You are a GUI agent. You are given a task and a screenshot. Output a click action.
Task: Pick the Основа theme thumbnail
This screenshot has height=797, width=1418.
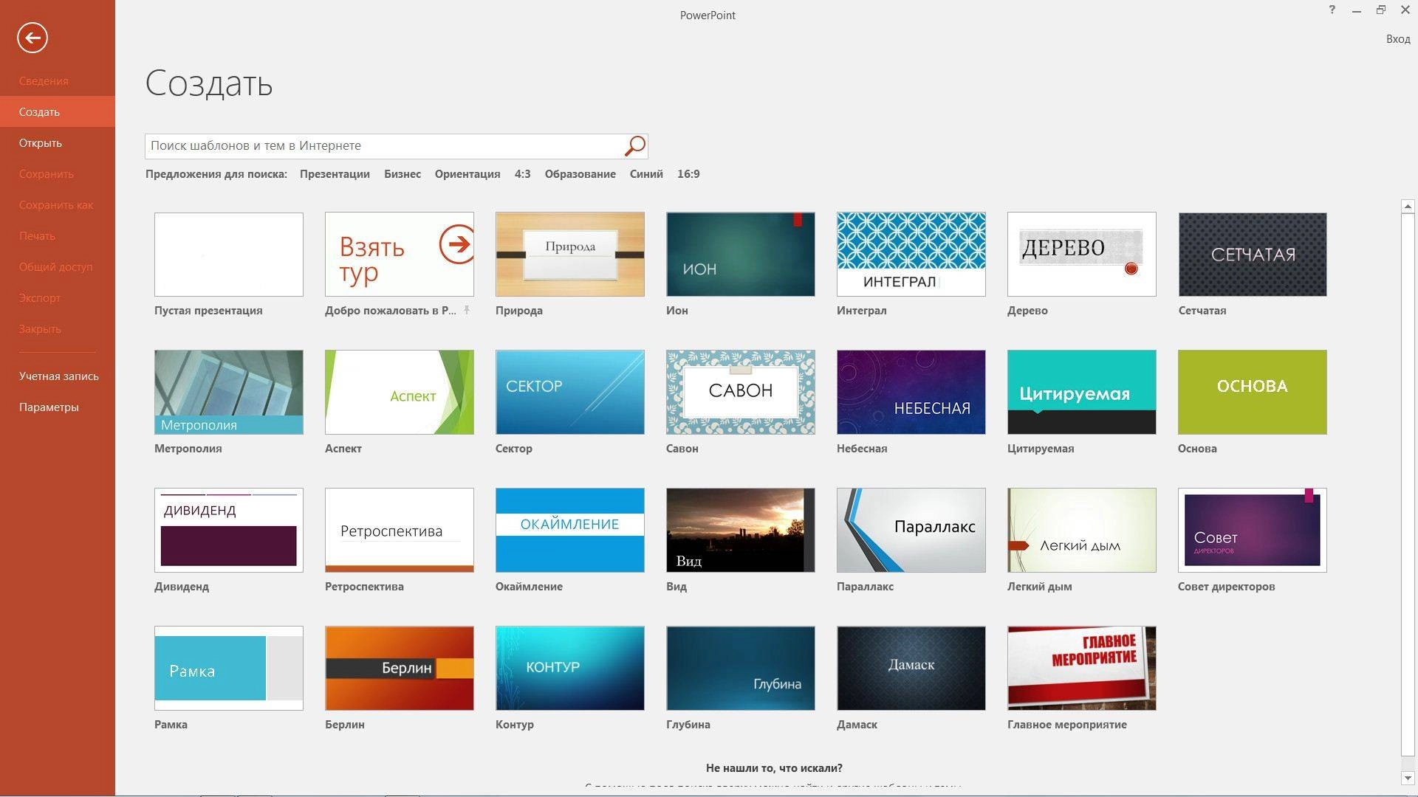click(1253, 393)
